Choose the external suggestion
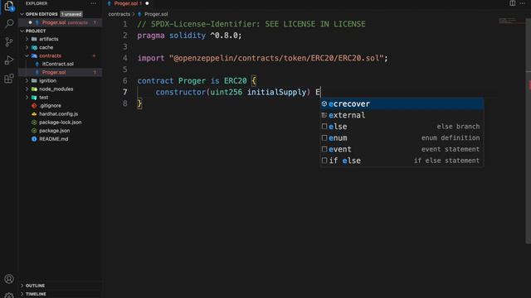 pos(402,115)
